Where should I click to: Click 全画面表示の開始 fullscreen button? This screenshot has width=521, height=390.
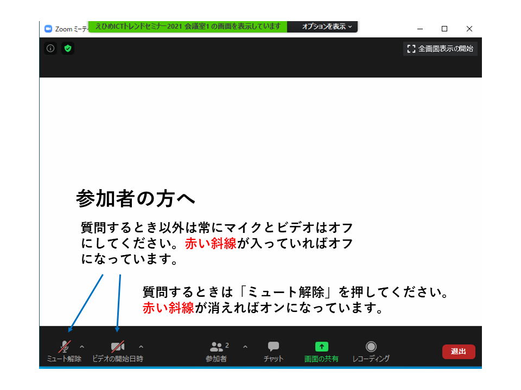(x=440, y=49)
